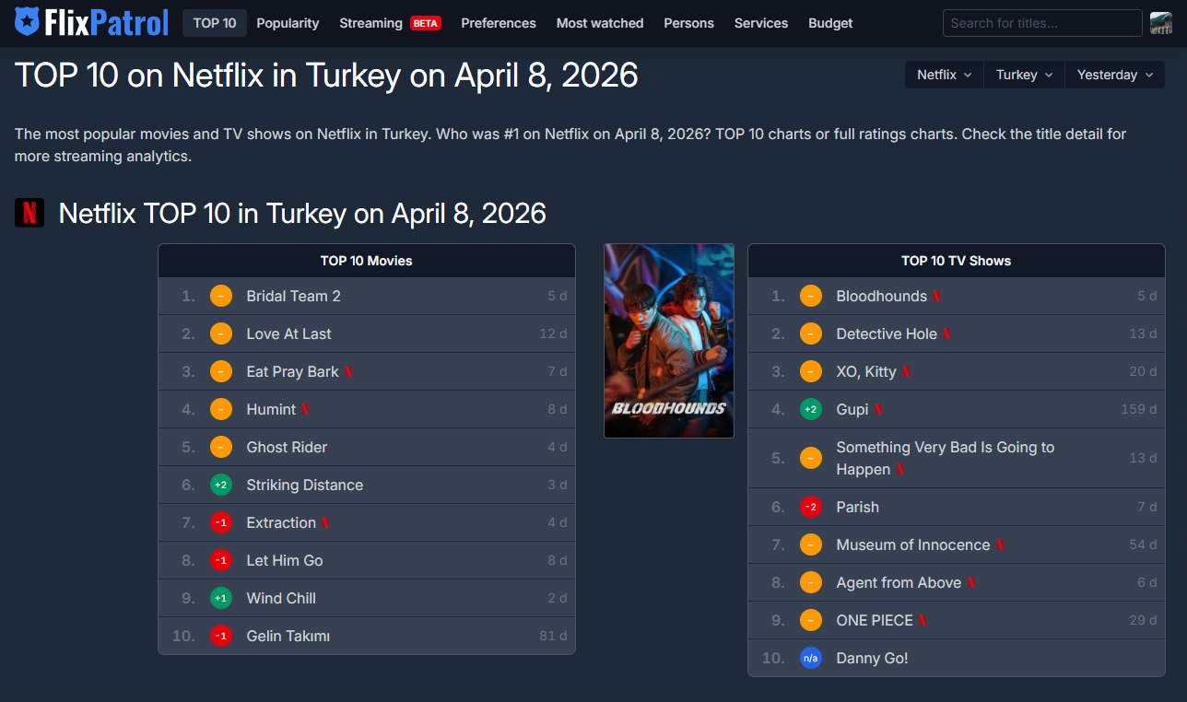Click green +1 badge next to Wind Chill

[x=221, y=598]
